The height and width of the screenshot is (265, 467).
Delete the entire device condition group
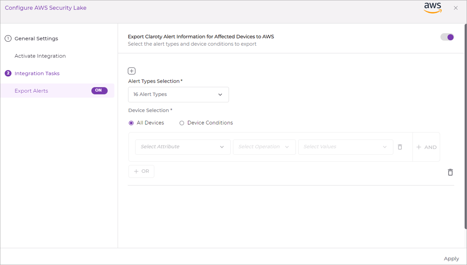click(x=450, y=172)
